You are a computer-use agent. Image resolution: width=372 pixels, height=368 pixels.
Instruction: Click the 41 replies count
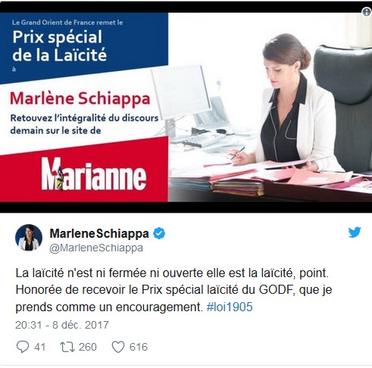tap(39, 347)
